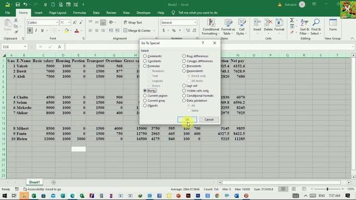Viewport: 356px width, 200px height.
Task: Toggle Bold formatting button
Action: click(29, 31)
